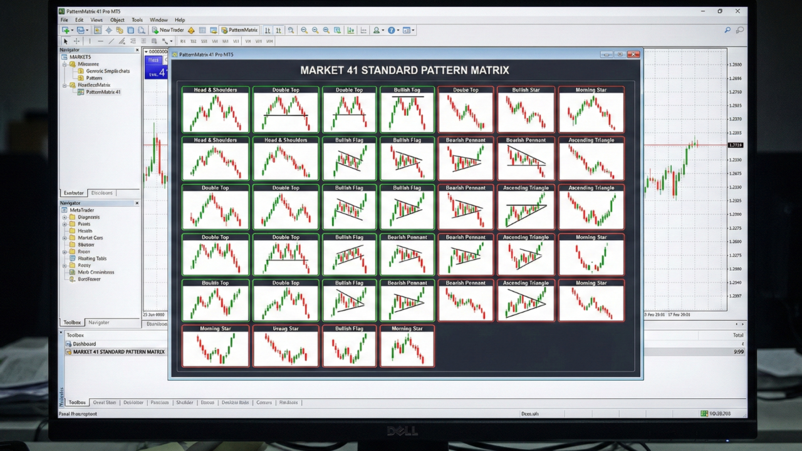
Task: Click the green connection bars status icon
Action: pyautogui.click(x=704, y=413)
